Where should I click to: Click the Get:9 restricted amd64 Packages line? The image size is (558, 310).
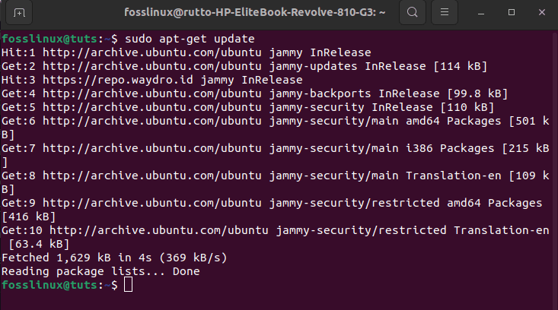click(x=272, y=210)
